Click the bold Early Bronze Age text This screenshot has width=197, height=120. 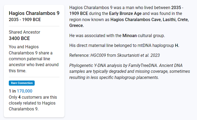click(125, 13)
